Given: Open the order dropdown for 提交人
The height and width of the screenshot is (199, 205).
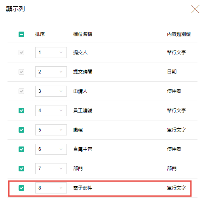Looking at the screenshot, I should 51,53.
